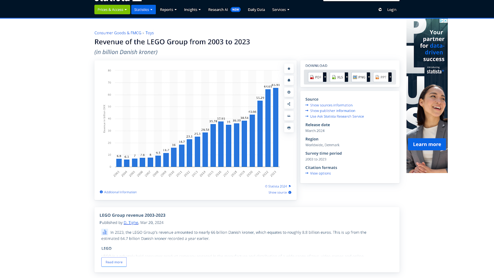Download the chart as PPT
This screenshot has width=494, height=278.
tap(381, 77)
